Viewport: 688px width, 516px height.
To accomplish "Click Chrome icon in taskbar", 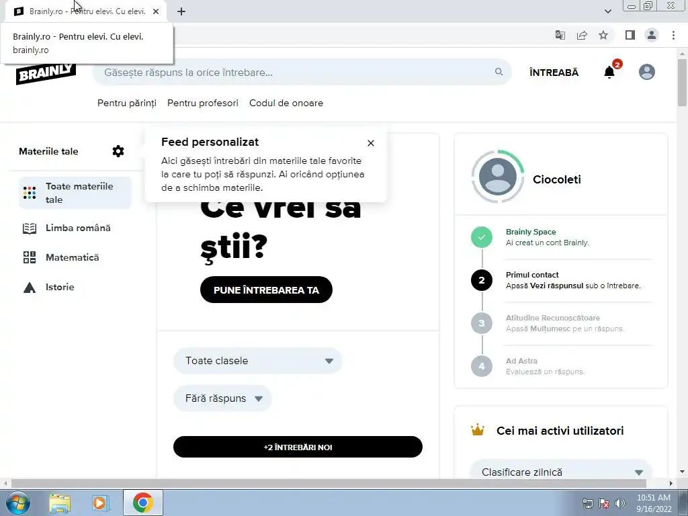I will point(142,503).
